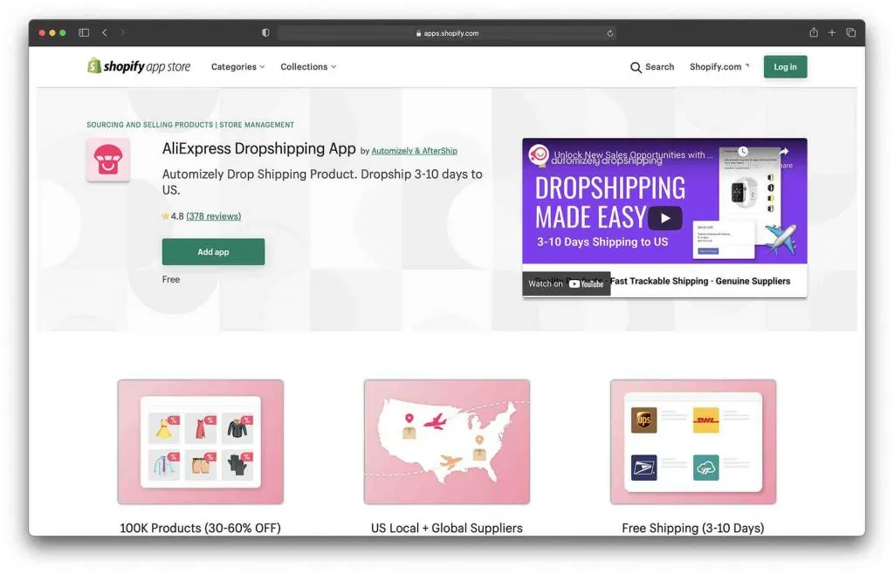Screen dimensions: 894x574
Task: Open the 378 reviews link
Action: (x=213, y=216)
